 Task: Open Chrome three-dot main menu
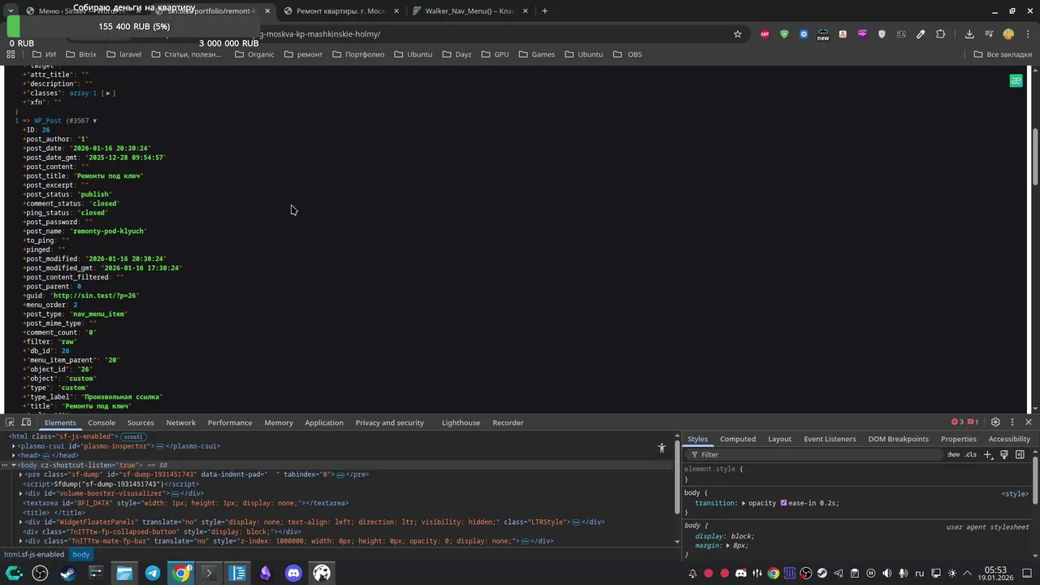coord(1027,34)
